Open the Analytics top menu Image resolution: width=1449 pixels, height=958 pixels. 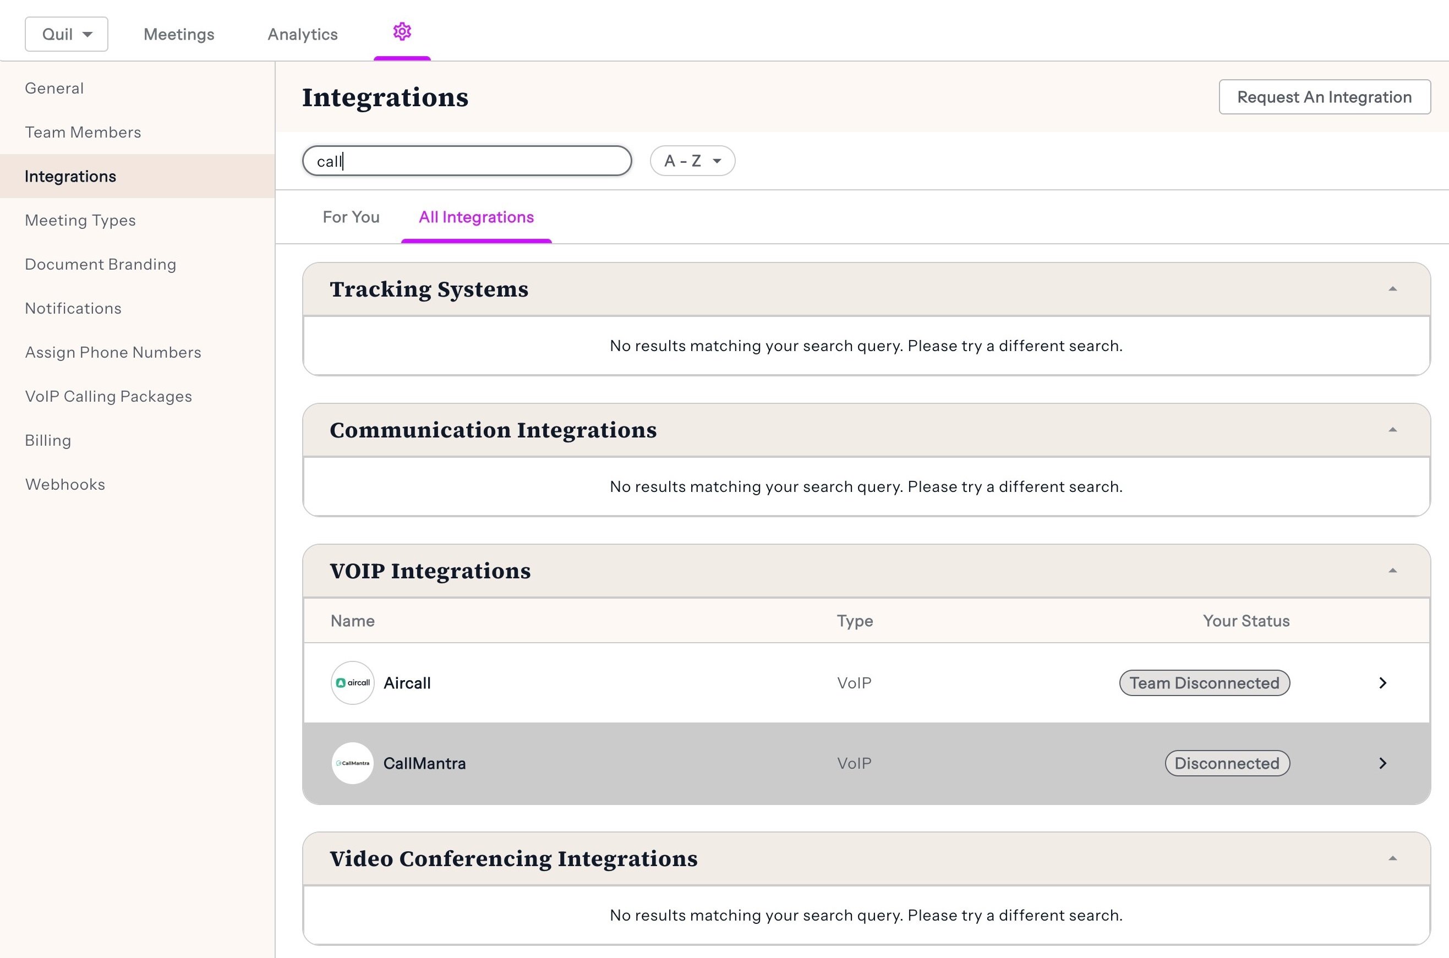[x=302, y=34]
